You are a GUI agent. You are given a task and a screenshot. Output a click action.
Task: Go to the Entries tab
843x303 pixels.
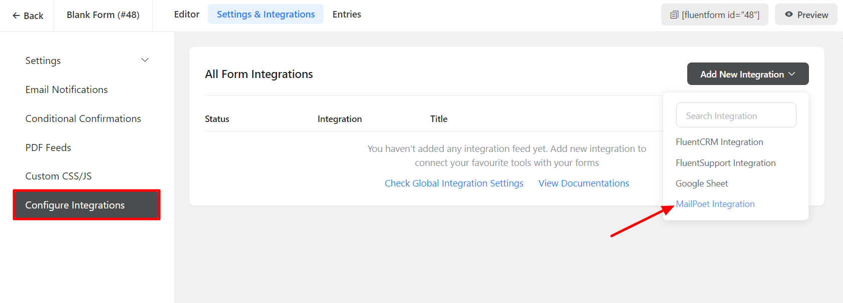[x=347, y=14]
